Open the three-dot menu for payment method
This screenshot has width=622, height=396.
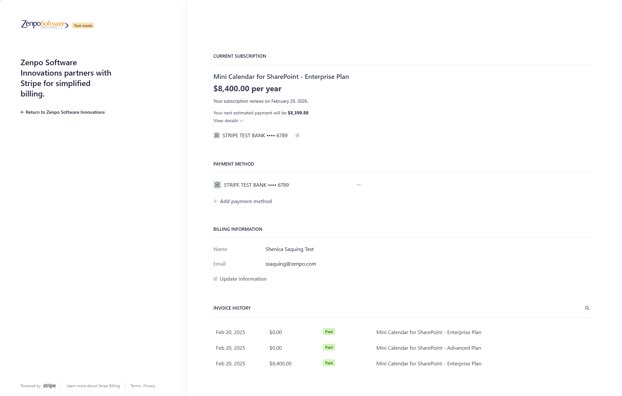point(358,185)
